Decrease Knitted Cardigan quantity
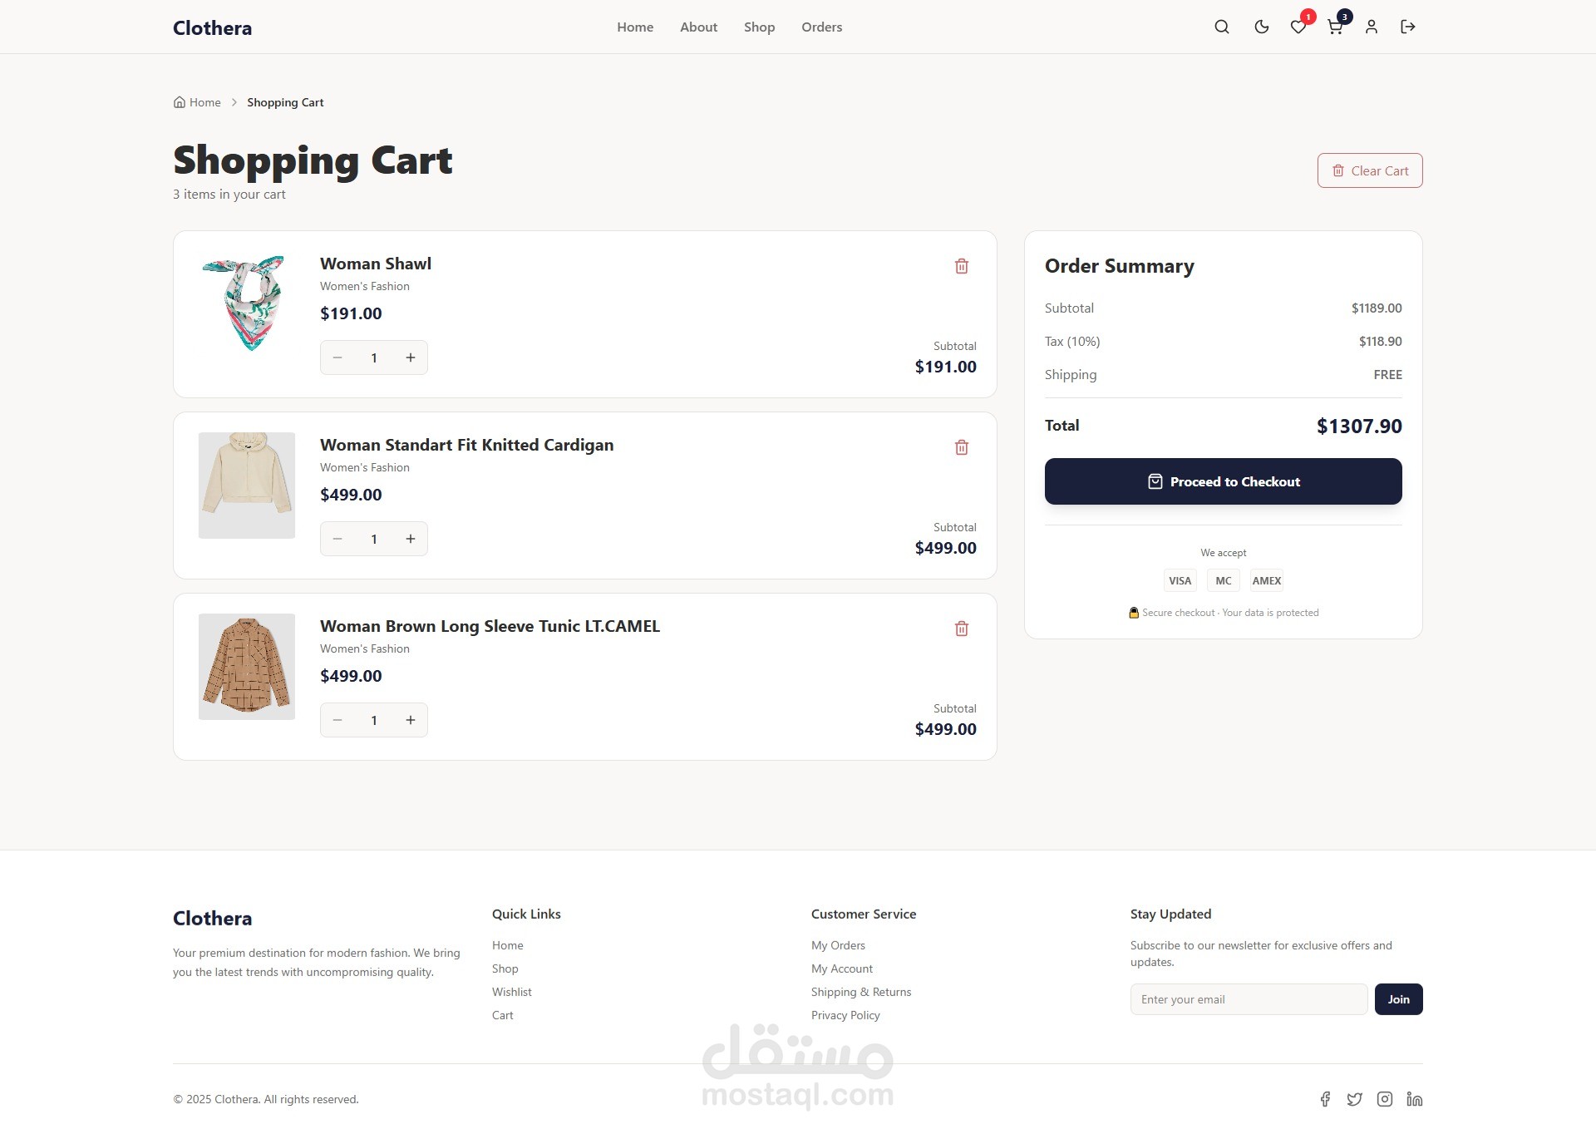 click(x=337, y=539)
